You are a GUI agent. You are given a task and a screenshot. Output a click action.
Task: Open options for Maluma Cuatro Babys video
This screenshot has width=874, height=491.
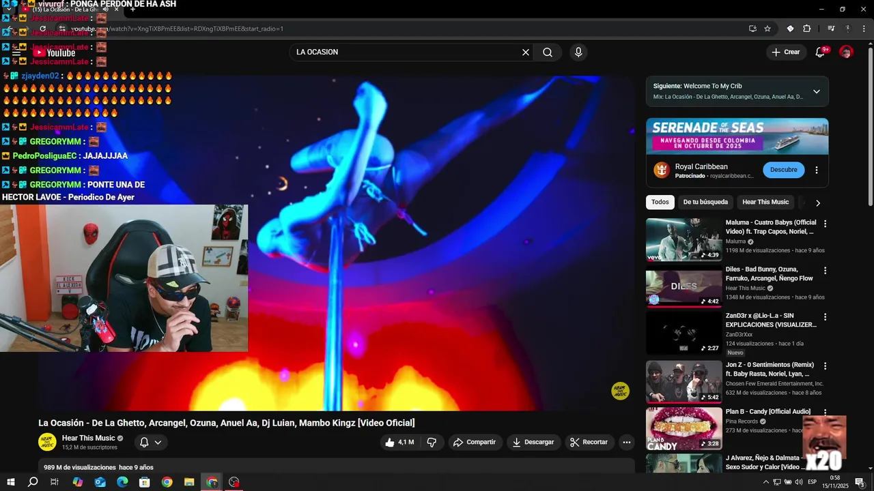click(825, 224)
